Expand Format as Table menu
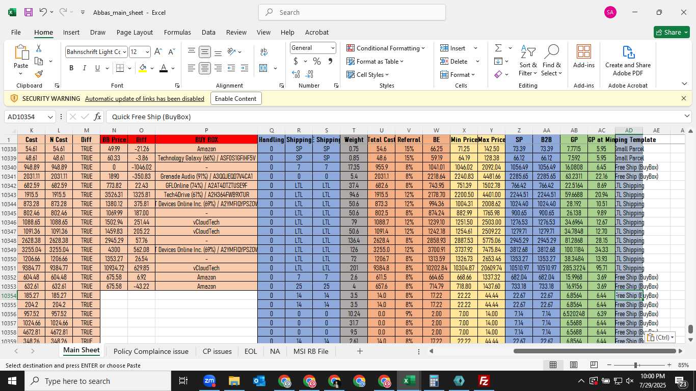This screenshot has height=391, width=696. tap(375, 61)
